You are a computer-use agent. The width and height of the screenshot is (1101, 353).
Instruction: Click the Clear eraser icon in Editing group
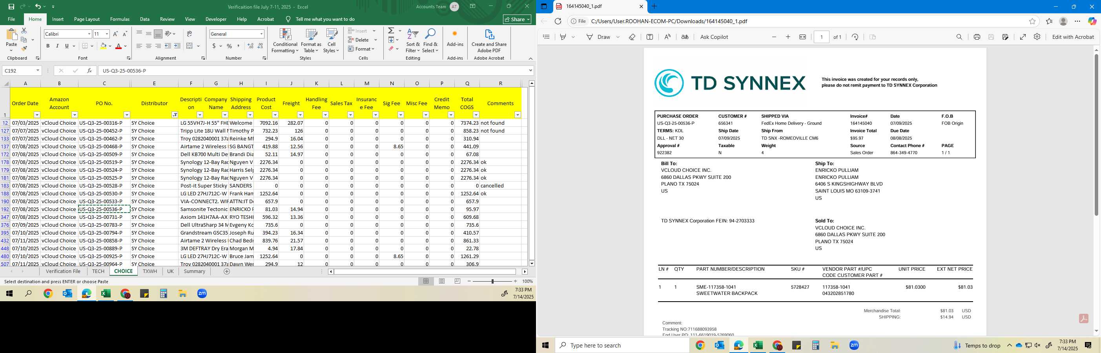(391, 49)
